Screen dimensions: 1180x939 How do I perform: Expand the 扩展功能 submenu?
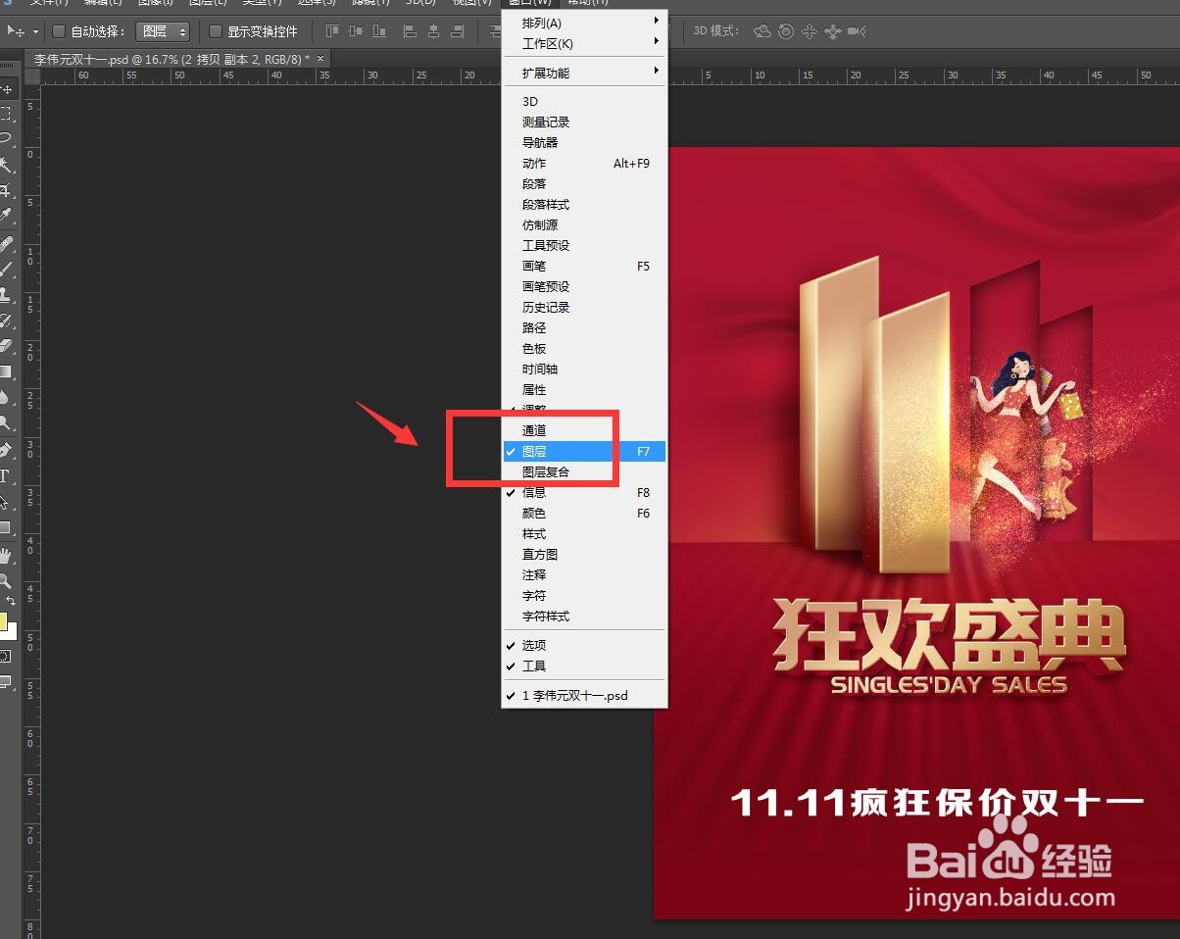tap(584, 73)
